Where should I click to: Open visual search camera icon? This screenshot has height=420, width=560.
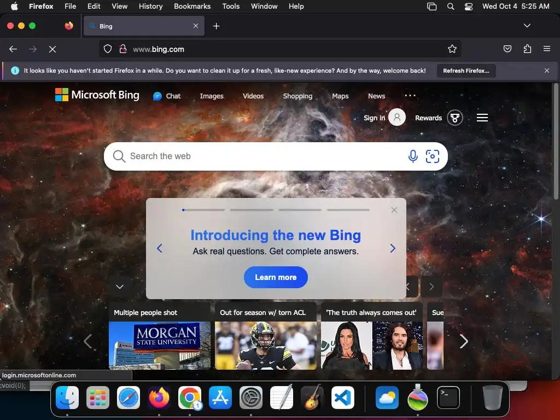click(x=433, y=156)
